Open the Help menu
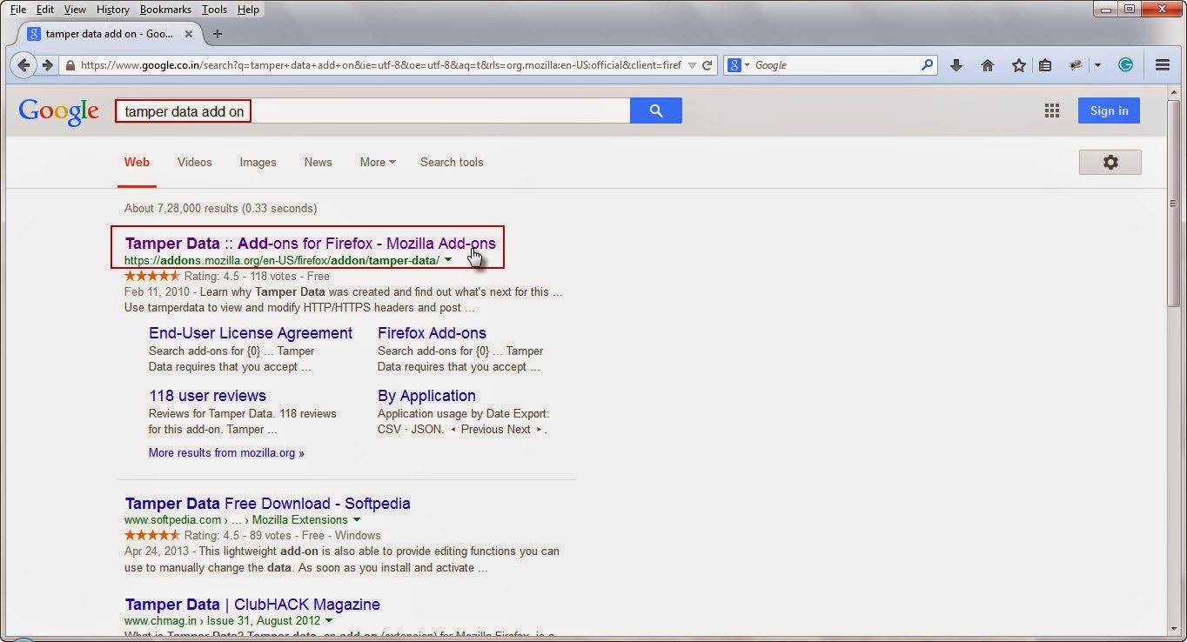This screenshot has height=642, width=1187. 248,10
